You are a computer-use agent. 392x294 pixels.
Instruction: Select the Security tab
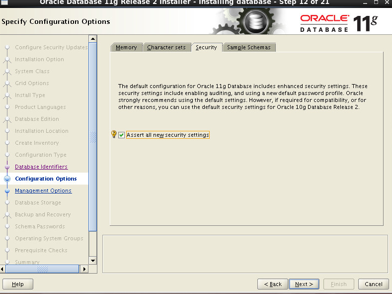pyautogui.click(x=206, y=47)
